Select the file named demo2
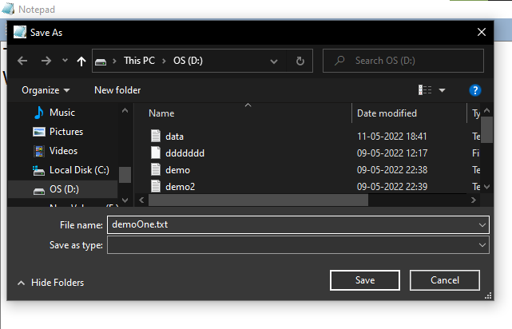The height and width of the screenshot is (329, 512). click(181, 187)
